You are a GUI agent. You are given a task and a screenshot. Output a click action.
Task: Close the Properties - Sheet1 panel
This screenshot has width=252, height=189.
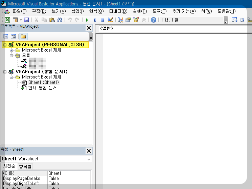tap(89, 151)
